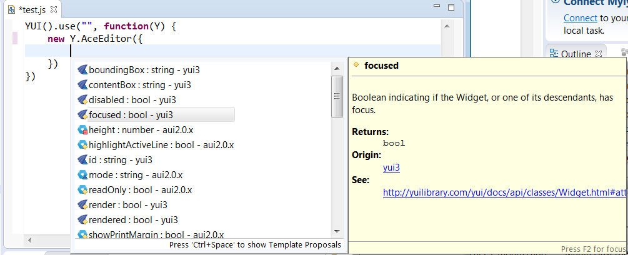
Task: Click the proposal list scrollbar thumb
Action: [x=337, y=96]
